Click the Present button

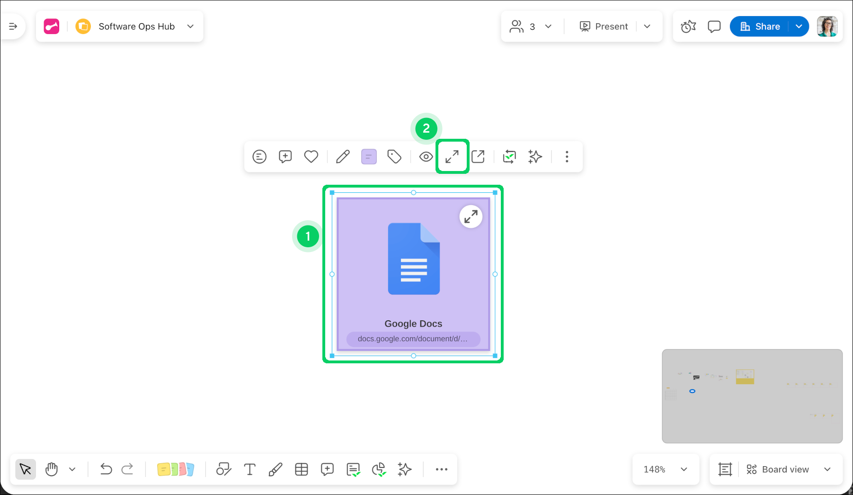point(604,27)
